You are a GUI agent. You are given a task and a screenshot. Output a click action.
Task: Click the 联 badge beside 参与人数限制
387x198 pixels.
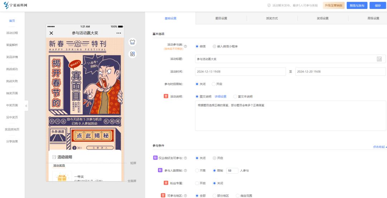point(160,170)
